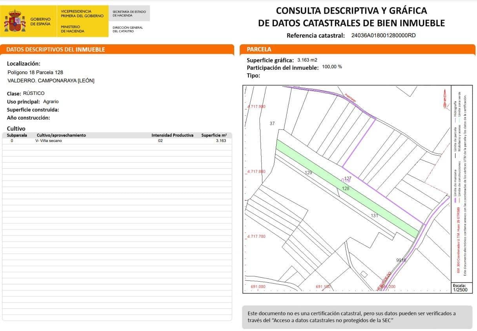Image resolution: width=477 pixels, height=331 pixels.
Task: Click parcel number 37 on the map
Action: click(x=272, y=124)
